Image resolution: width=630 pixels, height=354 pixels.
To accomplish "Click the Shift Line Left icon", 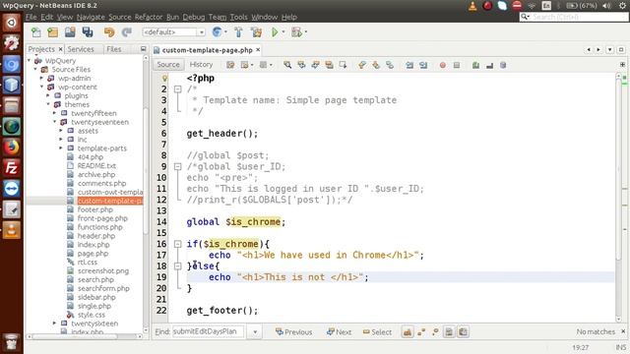I will click(409, 65).
